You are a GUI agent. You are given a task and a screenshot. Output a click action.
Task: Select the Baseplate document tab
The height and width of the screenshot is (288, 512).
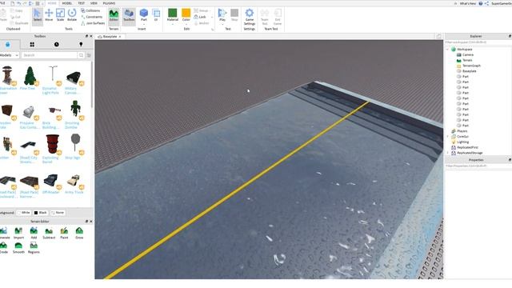click(110, 37)
